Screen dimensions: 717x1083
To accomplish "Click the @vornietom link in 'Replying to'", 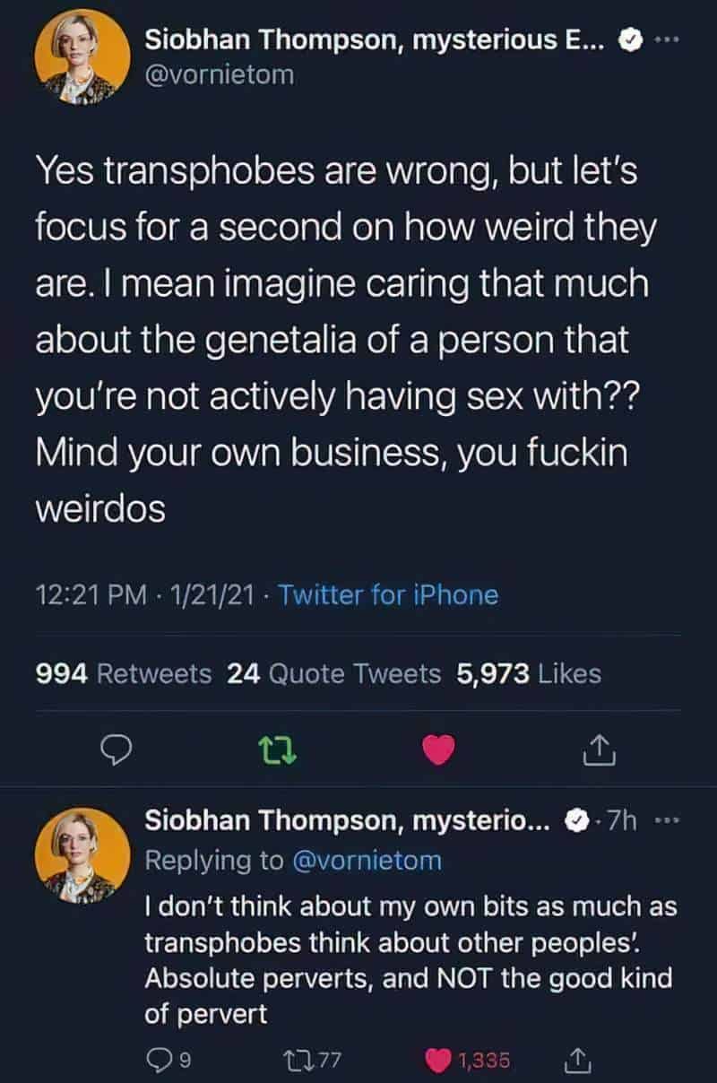I will 367,861.
